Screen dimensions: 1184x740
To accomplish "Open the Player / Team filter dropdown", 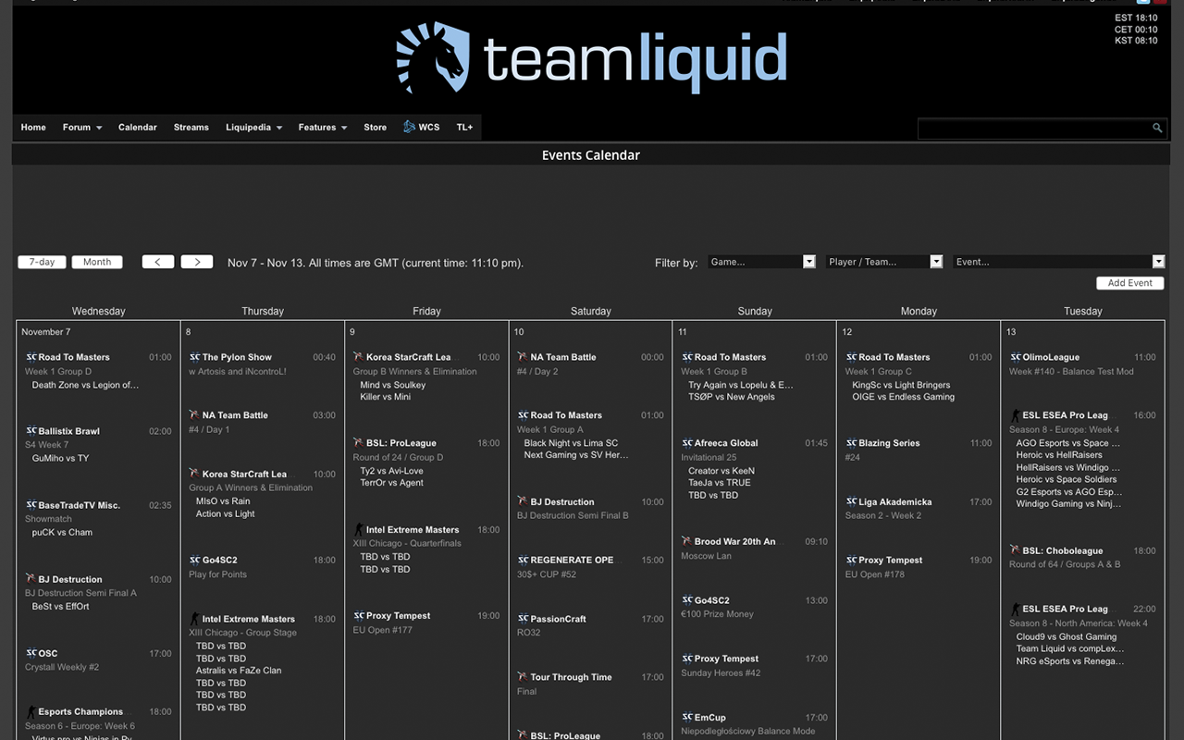I will (884, 262).
